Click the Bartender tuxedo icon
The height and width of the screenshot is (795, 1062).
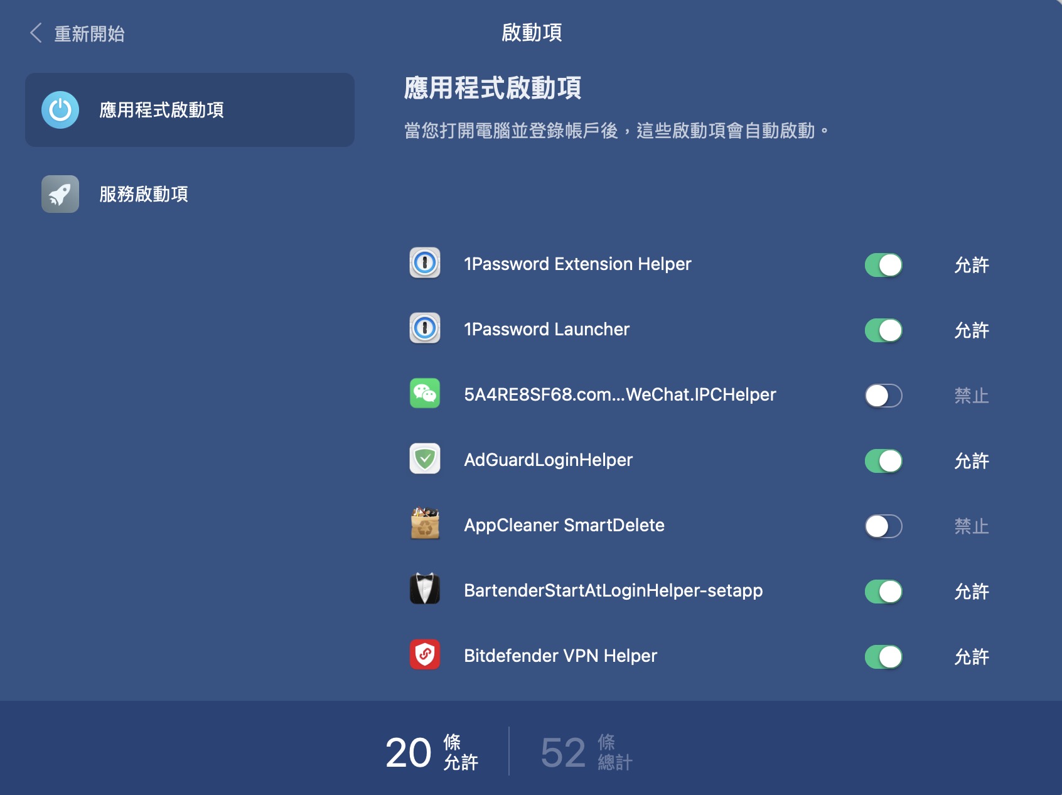click(x=425, y=589)
